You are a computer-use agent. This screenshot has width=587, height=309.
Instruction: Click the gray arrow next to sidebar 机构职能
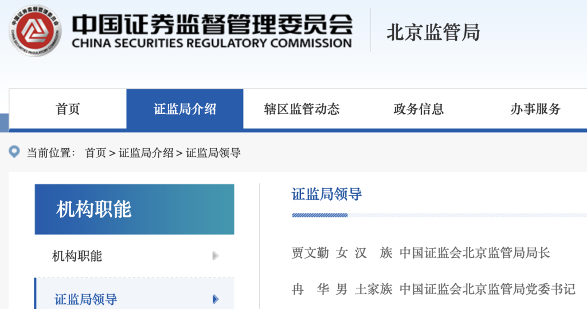(216, 256)
